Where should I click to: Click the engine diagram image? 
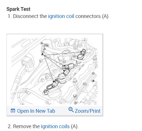(55, 70)
